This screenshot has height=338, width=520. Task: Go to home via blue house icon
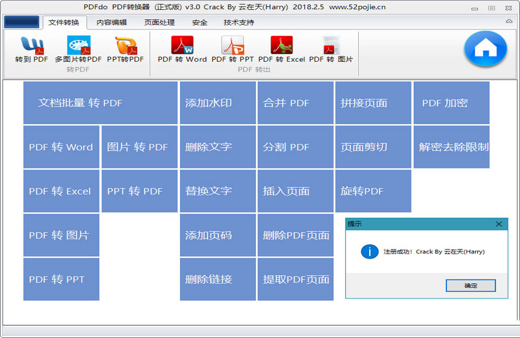486,49
